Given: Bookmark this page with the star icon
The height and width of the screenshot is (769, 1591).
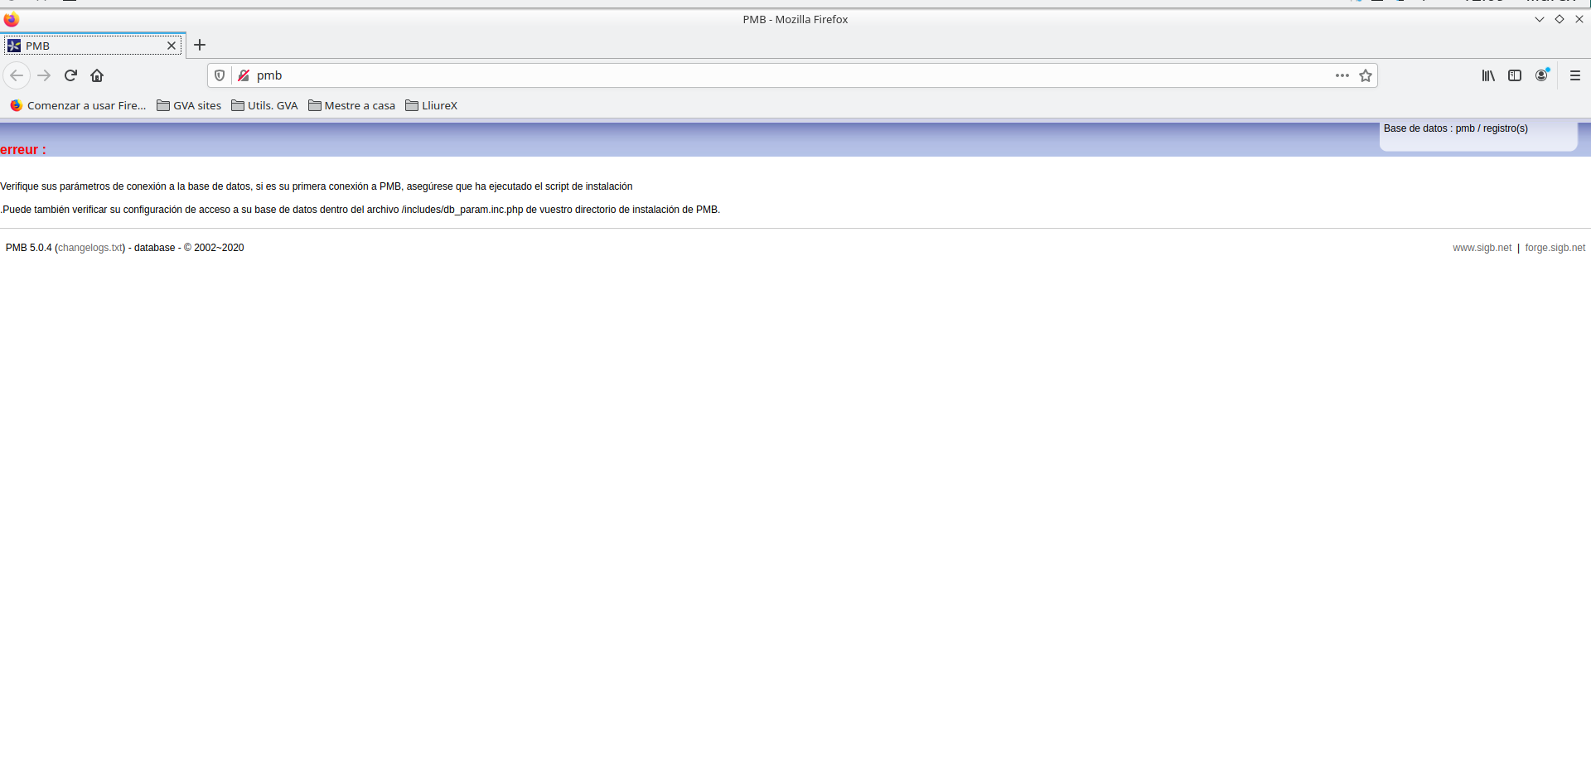Looking at the screenshot, I should click(x=1366, y=75).
